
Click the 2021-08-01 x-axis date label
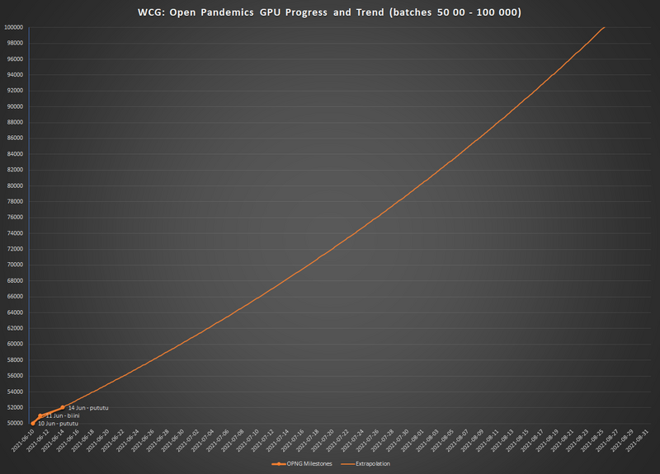coord(412,440)
